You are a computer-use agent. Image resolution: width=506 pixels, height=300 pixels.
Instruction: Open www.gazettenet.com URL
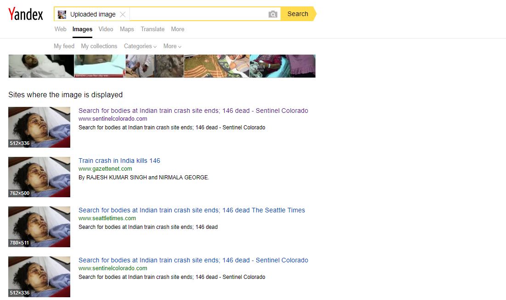(x=105, y=168)
